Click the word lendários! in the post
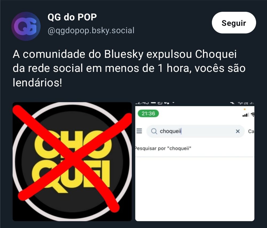Viewport: 267px width, 228px height. coord(37,83)
